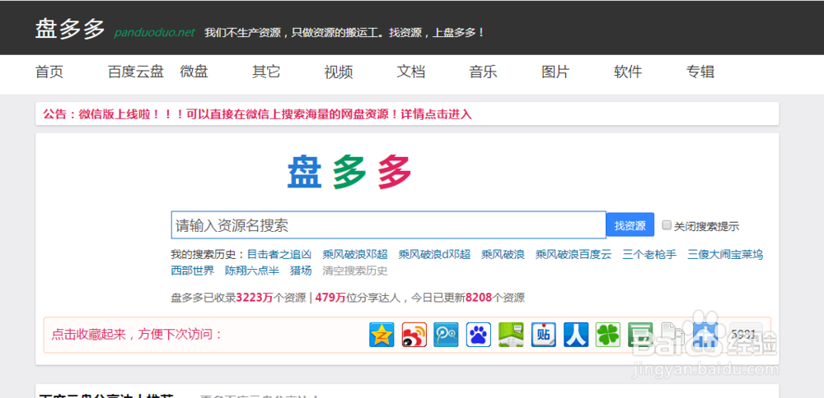Open 其它 navigation tab
Screen dimensions: 824x398
(x=266, y=72)
